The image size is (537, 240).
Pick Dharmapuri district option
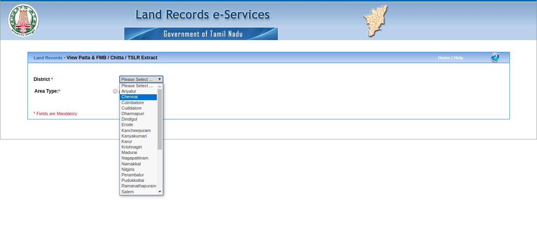tap(138, 114)
